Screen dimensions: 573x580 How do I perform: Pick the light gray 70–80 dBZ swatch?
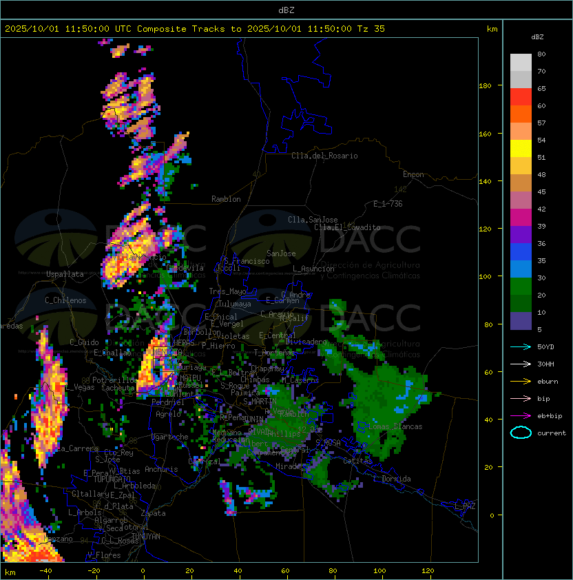coord(521,63)
